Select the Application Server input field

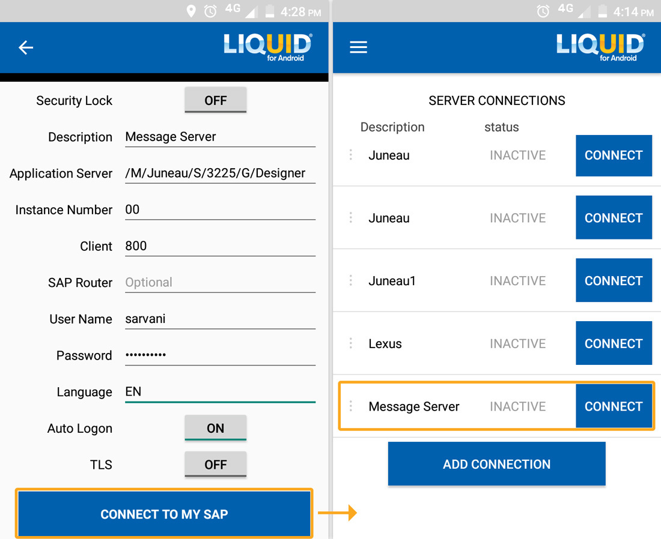pyautogui.click(x=220, y=173)
